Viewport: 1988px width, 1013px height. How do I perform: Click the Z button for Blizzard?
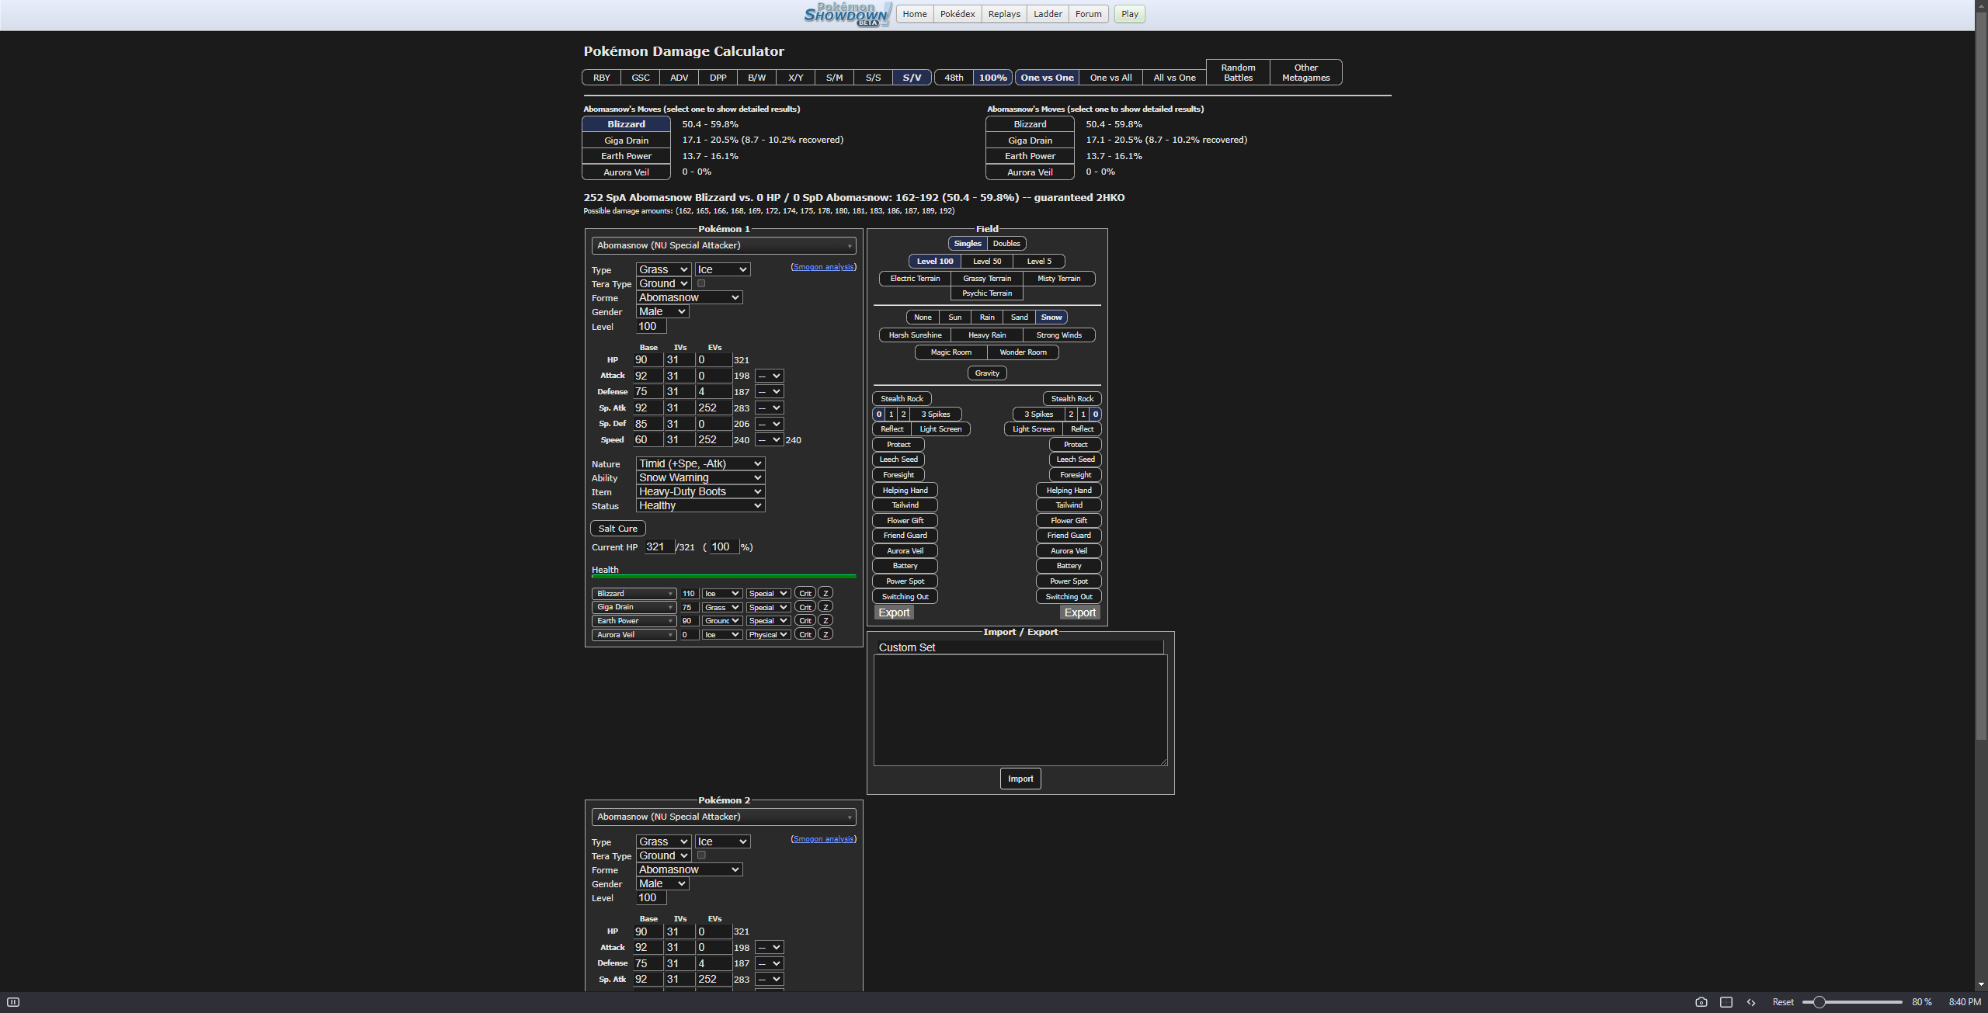point(825,593)
